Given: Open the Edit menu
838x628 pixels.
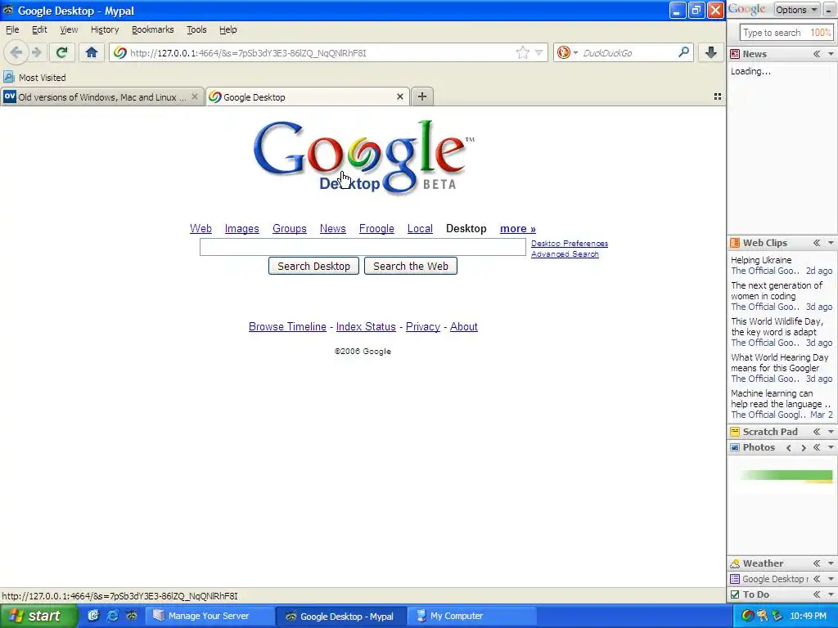Looking at the screenshot, I should coord(39,29).
